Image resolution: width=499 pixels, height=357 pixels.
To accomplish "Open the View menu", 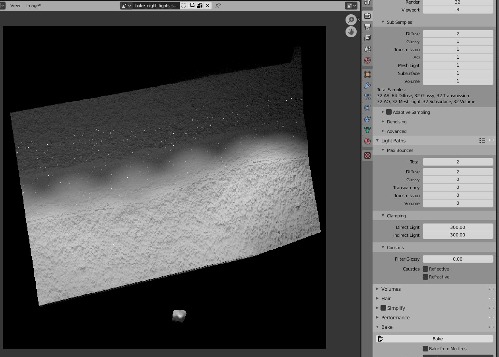I will [15, 6].
